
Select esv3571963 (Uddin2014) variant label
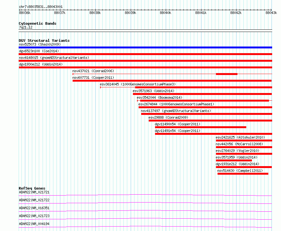[x=153, y=91]
